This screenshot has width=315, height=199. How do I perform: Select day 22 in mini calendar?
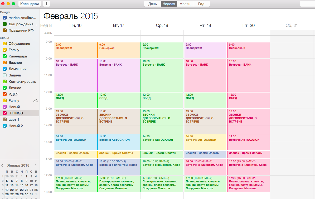(x=22, y=190)
